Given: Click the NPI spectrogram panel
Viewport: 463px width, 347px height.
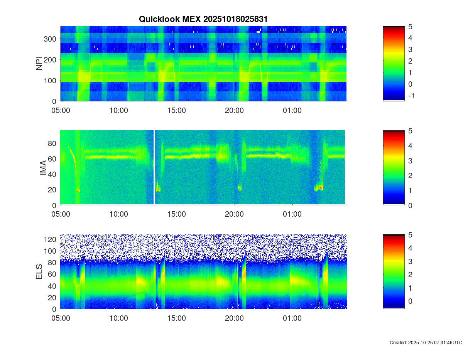Looking at the screenshot, I should (x=203, y=64).
